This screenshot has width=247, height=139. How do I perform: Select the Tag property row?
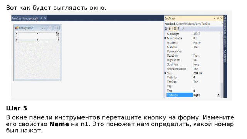194,86
